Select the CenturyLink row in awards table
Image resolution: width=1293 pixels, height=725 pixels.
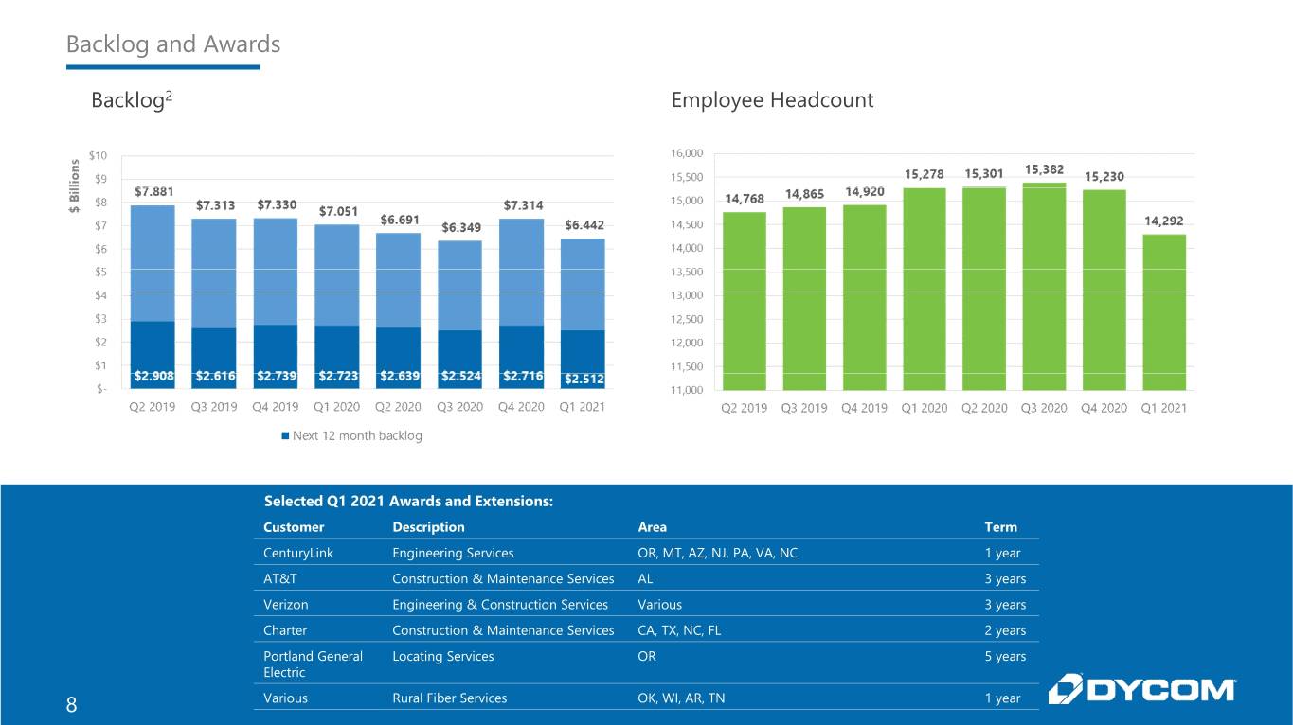click(x=646, y=553)
